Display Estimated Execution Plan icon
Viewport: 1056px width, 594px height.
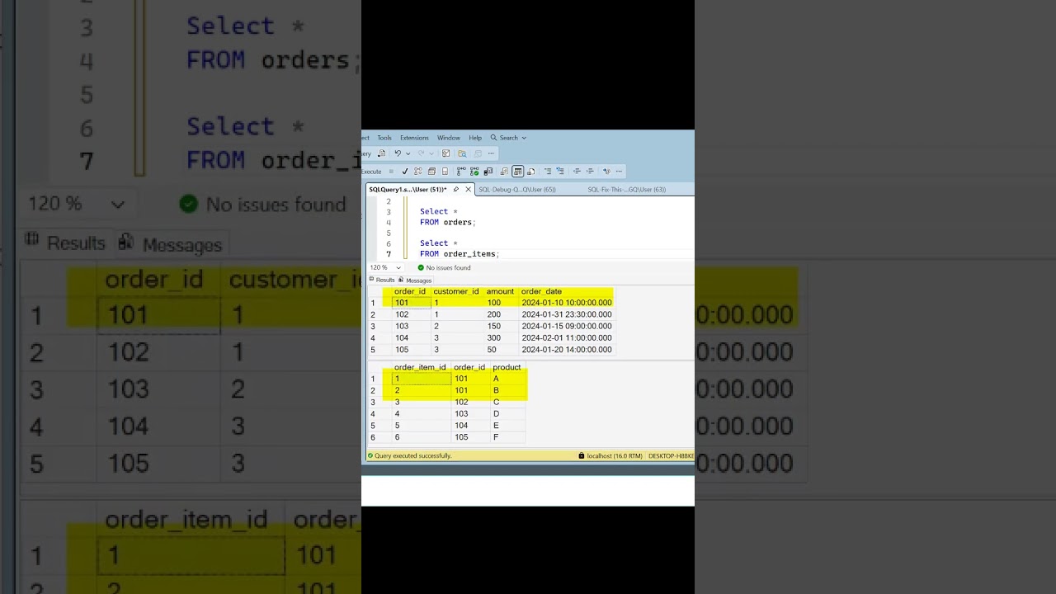(x=418, y=172)
